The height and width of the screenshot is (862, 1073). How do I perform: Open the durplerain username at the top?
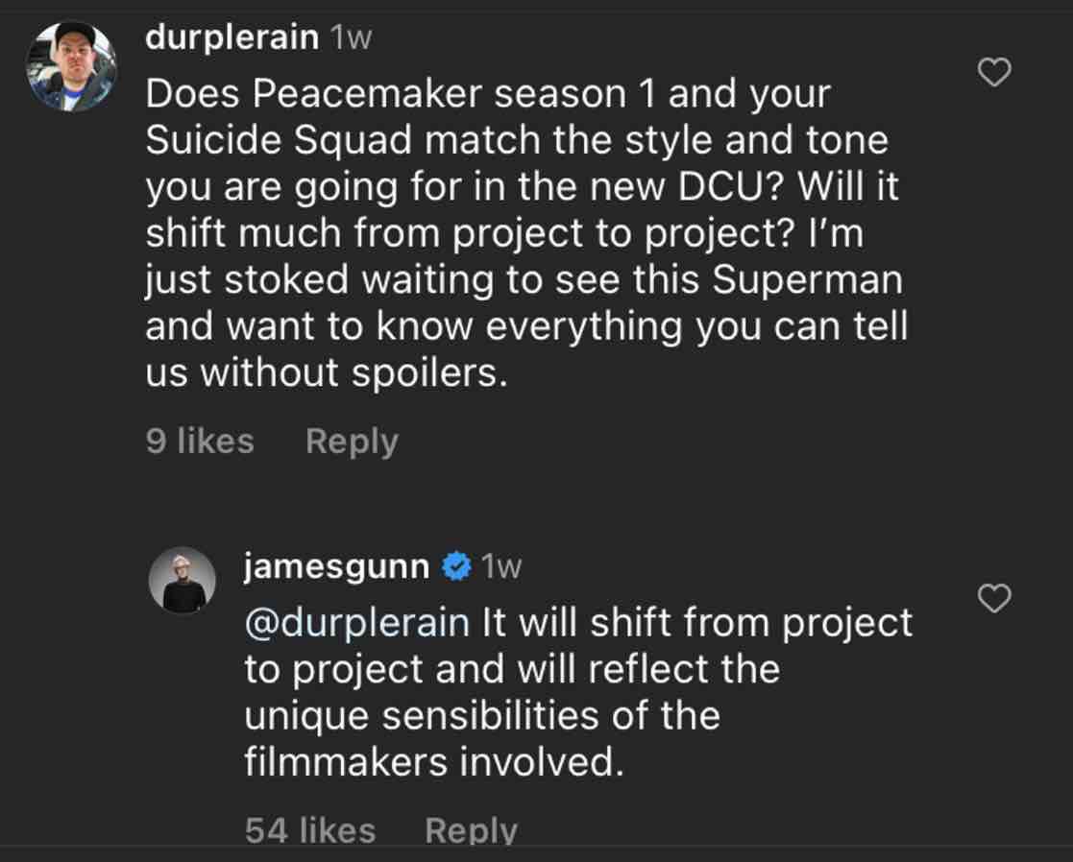tap(232, 37)
